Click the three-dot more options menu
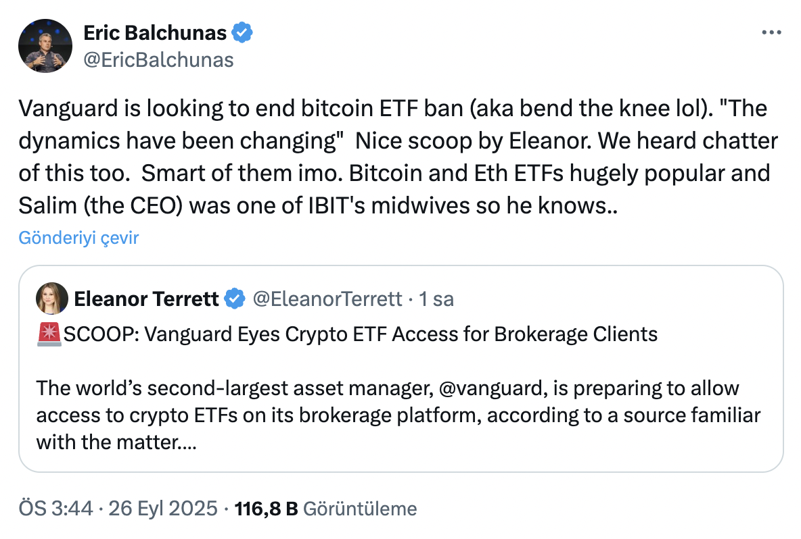The width and height of the screenshot is (801, 539). pyautogui.click(x=772, y=32)
